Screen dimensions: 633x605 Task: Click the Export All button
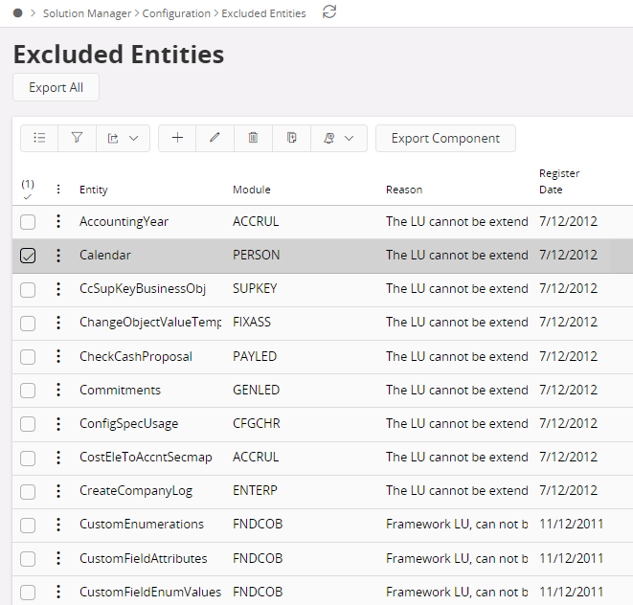tap(56, 87)
